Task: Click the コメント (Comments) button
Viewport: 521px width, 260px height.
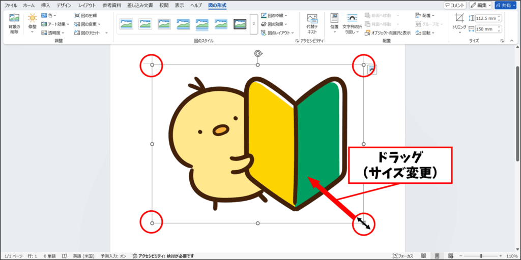Action: point(455,5)
